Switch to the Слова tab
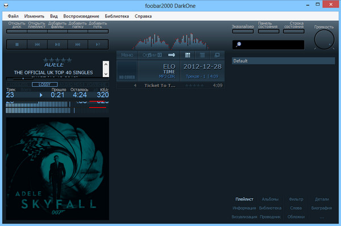 (296, 208)
